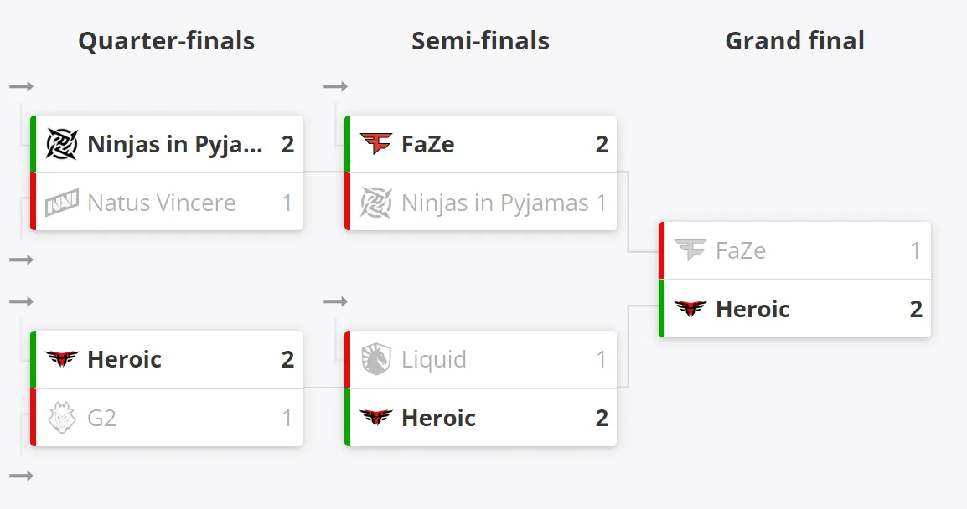Select FaZe winner row in semi-finals

[480, 144]
